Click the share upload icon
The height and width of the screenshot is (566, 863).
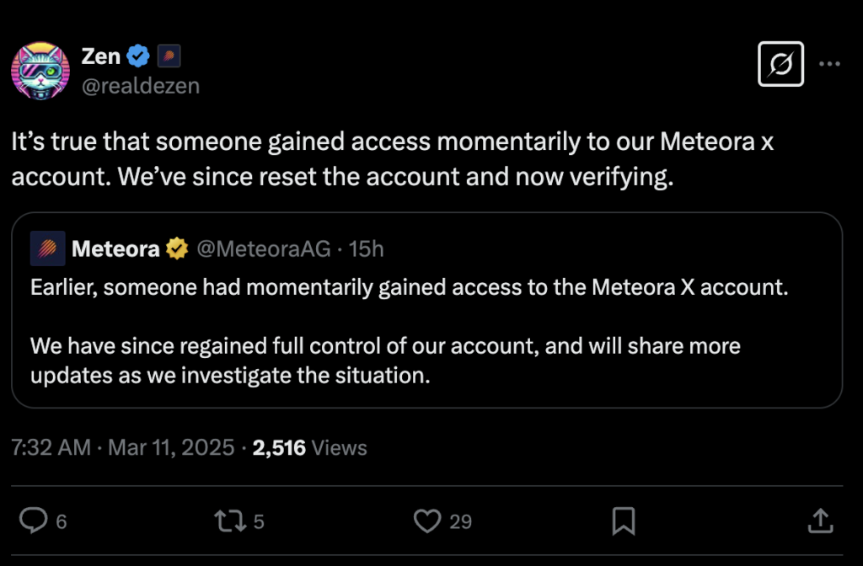click(820, 521)
